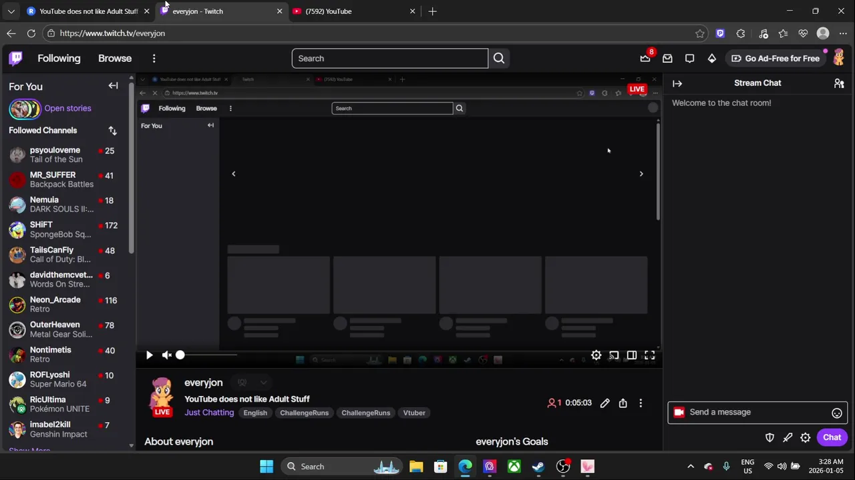Open browser tab search dropdown

click(x=11, y=11)
